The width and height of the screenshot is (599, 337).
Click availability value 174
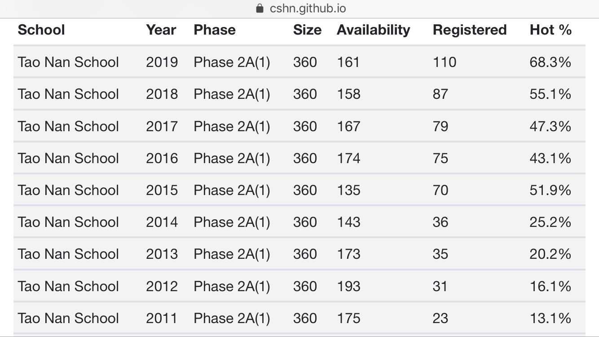[348, 158]
